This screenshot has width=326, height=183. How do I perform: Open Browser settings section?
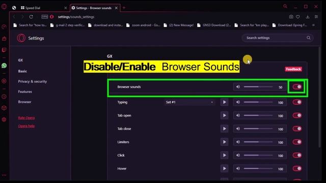[x=24, y=102]
